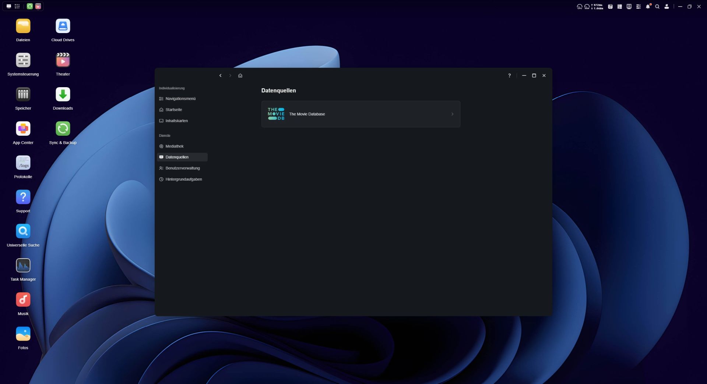The width and height of the screenshot is (707, 384).
Task: Select Startseite in the sidebar
Action: (173, 110)
